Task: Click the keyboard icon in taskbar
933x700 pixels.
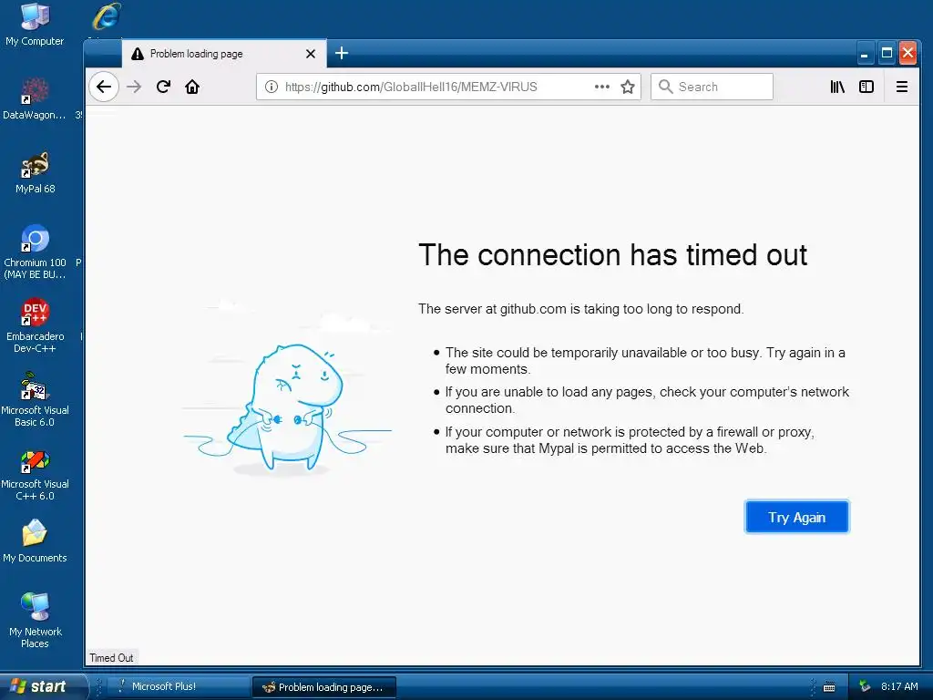Action: 829,687
